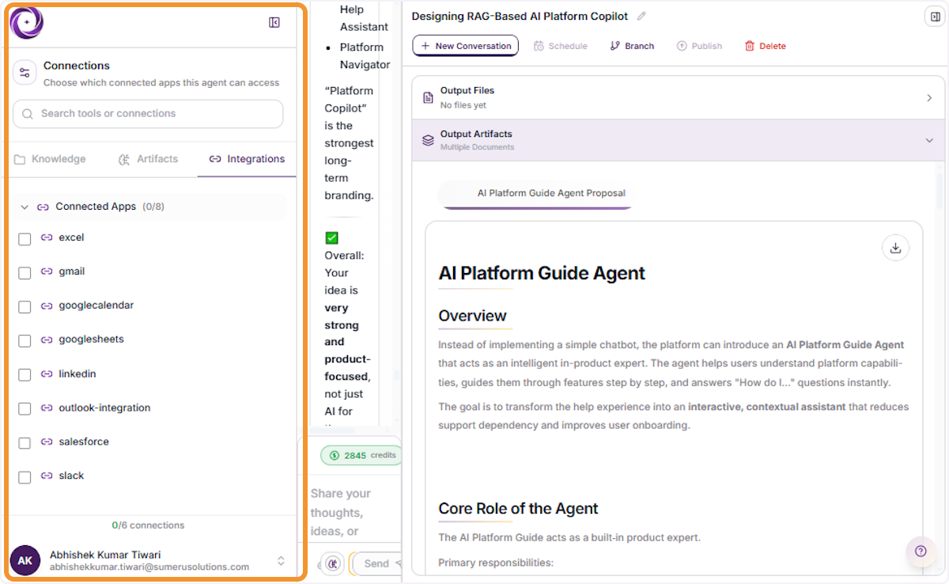Toggle the right panel layout icon

[933, 17]
